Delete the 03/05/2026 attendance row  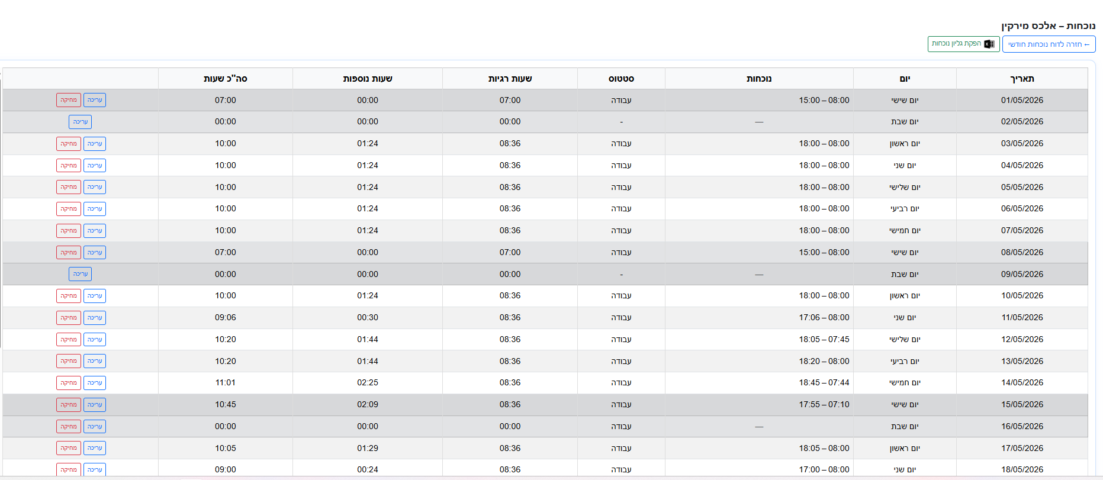click(69, 144)
